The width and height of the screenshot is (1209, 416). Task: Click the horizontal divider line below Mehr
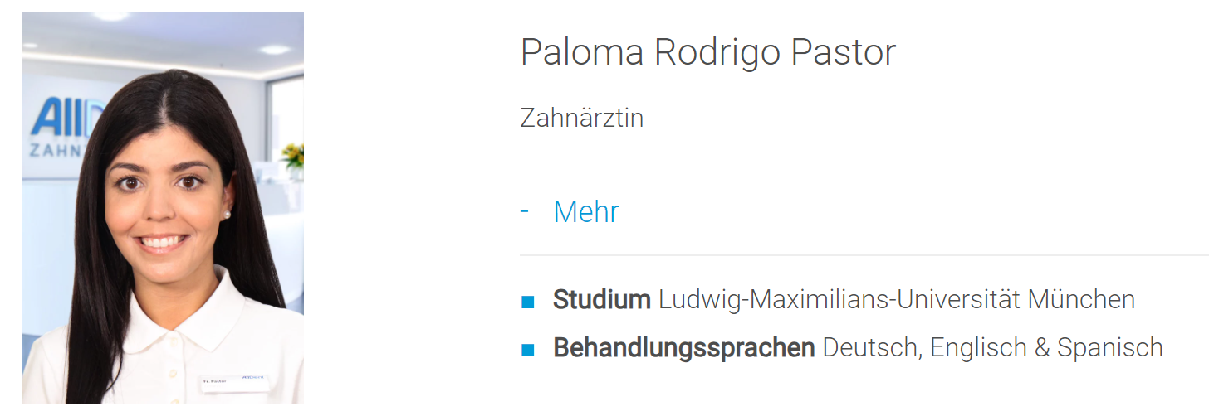coord(864,255)
